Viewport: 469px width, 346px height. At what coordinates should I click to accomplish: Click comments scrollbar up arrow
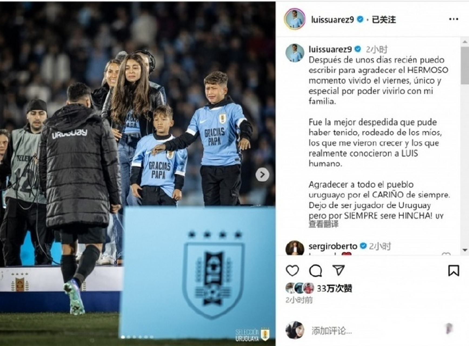[x=465, y=42]
